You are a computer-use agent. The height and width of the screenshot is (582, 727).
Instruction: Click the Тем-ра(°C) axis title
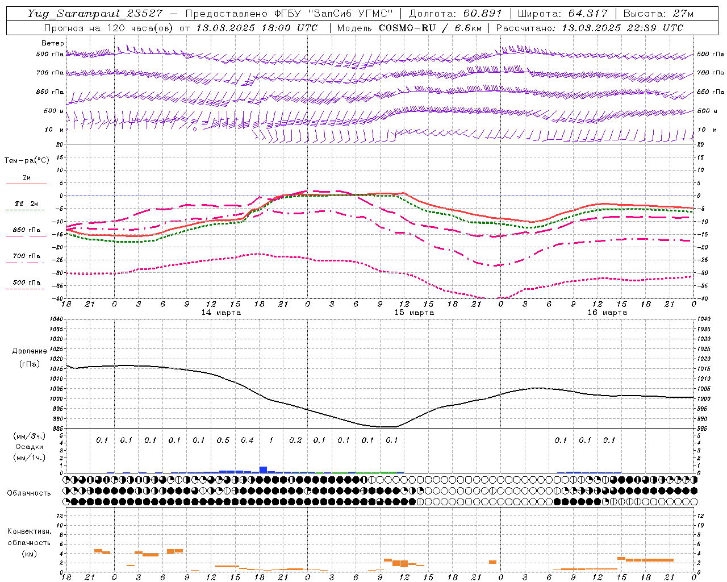[x=27, y=161]
